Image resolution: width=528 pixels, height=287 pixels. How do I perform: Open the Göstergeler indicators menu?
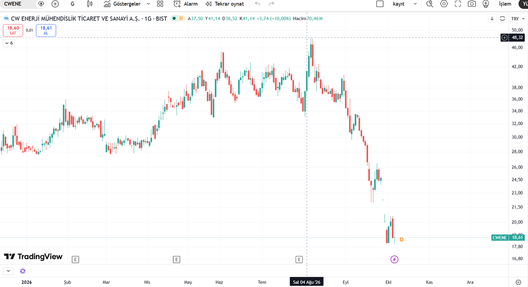[122, 4]
